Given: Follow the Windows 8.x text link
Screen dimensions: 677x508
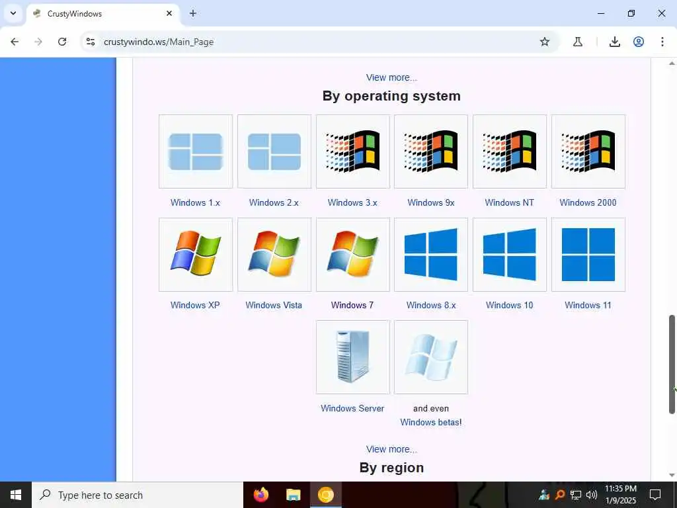Looking at the screenshot, I should (431, 305).
